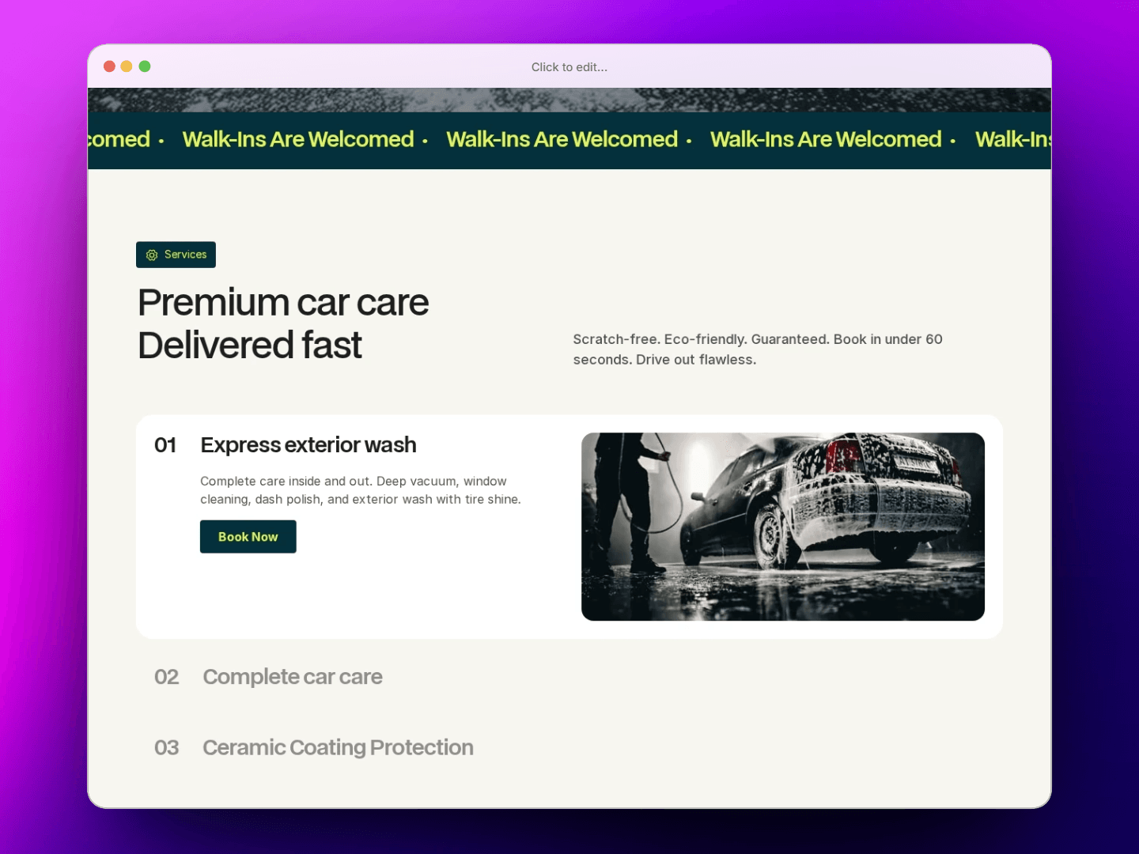
Task: Click the second Walk-Ins Are Welcomed banner text
Action: pos(562,139)
